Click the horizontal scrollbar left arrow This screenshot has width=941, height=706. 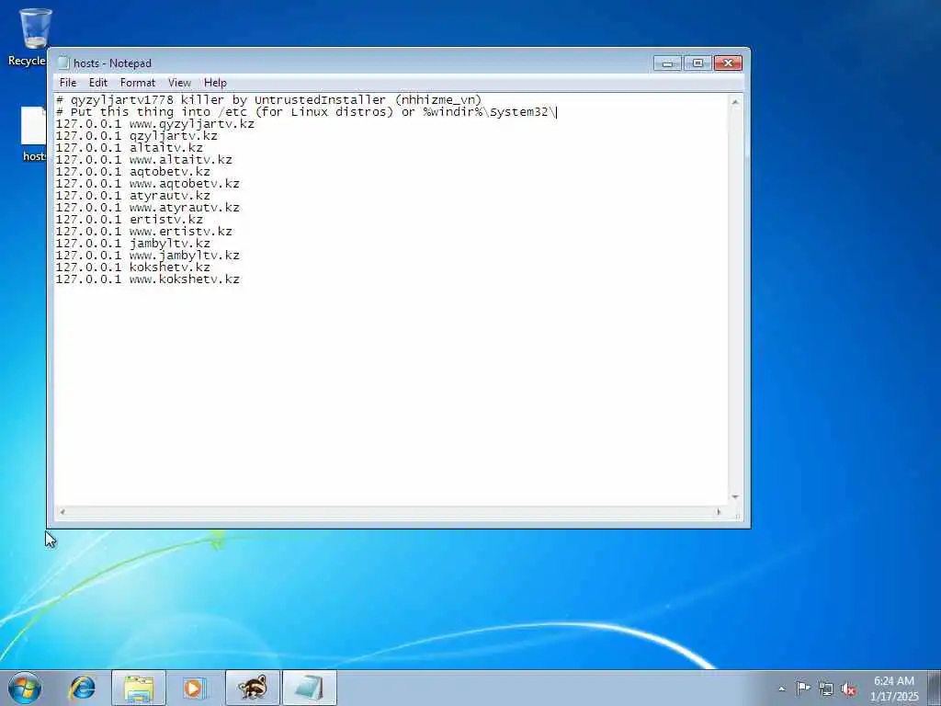[62, 512]
